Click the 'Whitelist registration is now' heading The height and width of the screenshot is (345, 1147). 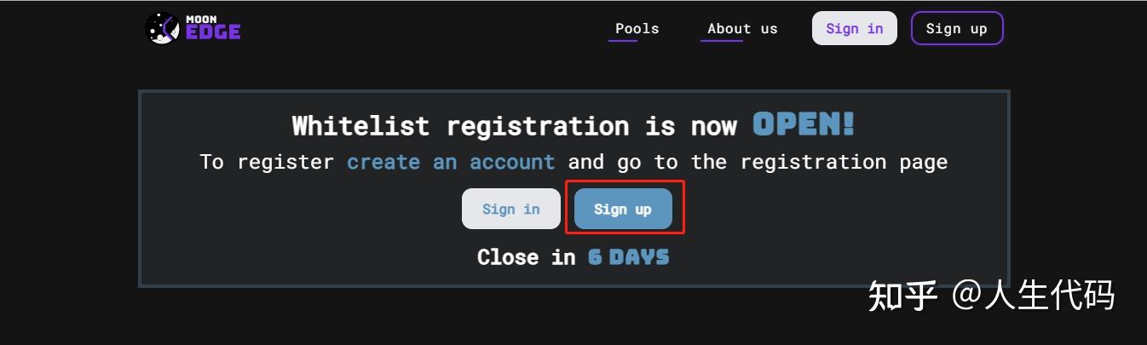515,126
